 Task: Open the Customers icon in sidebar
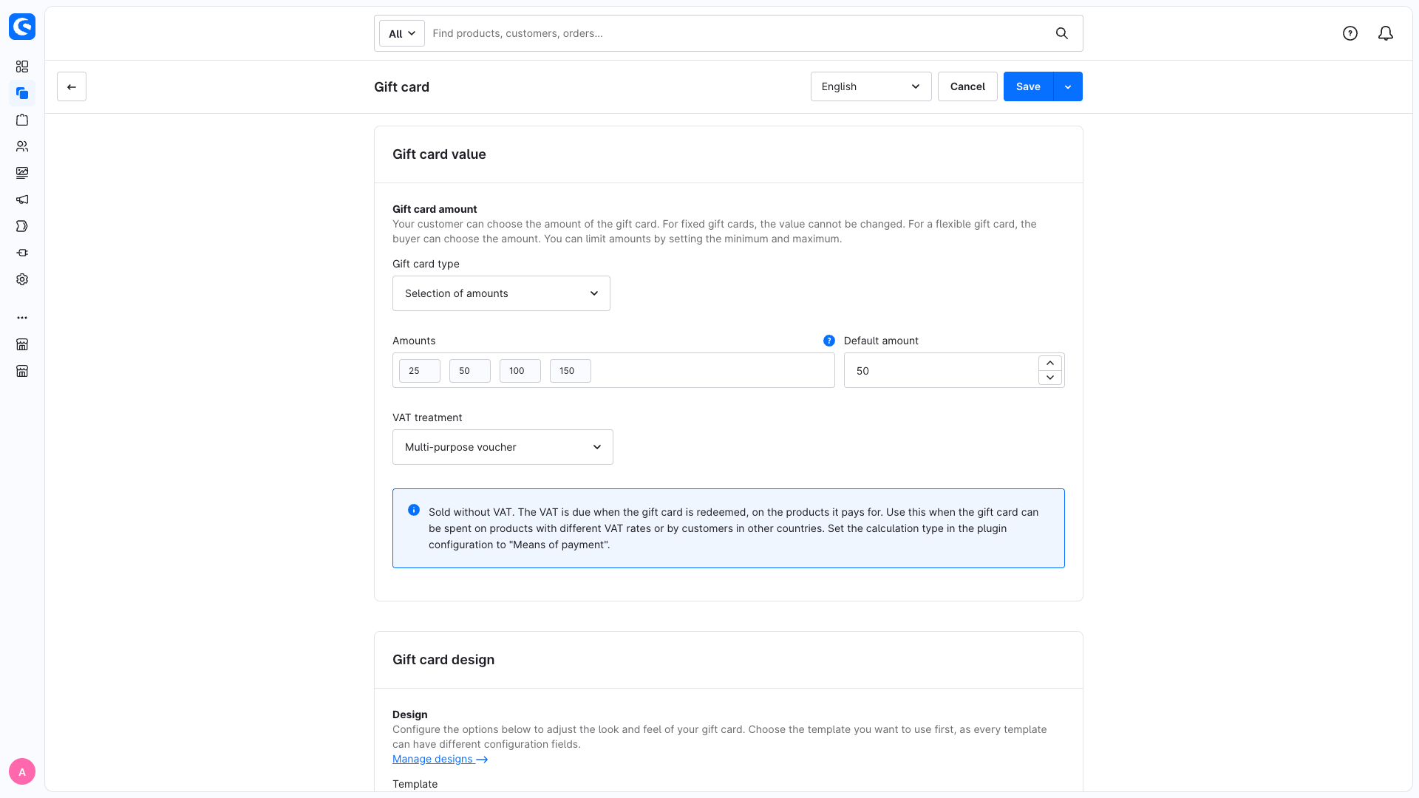22,146
